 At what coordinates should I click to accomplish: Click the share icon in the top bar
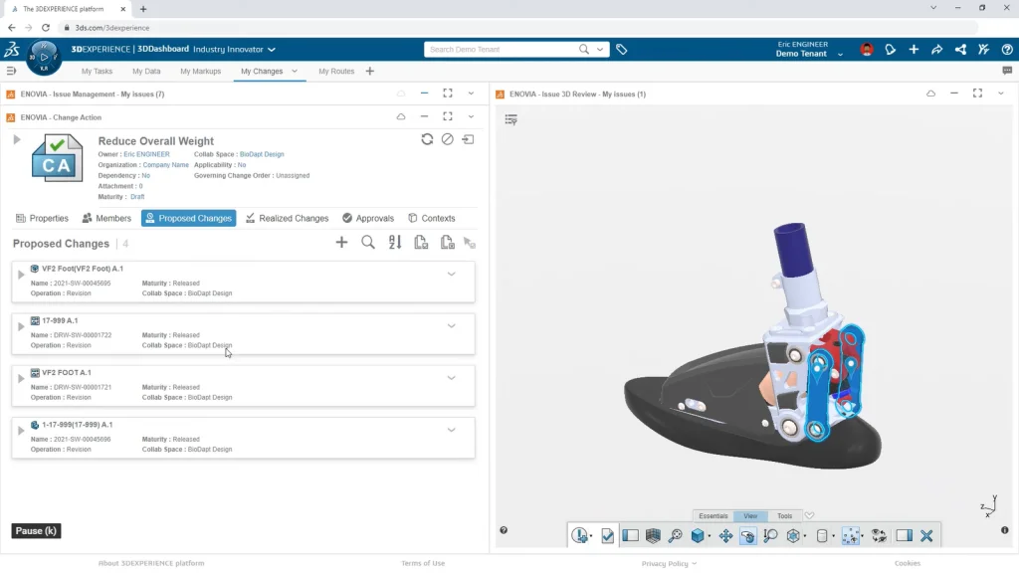961,49
